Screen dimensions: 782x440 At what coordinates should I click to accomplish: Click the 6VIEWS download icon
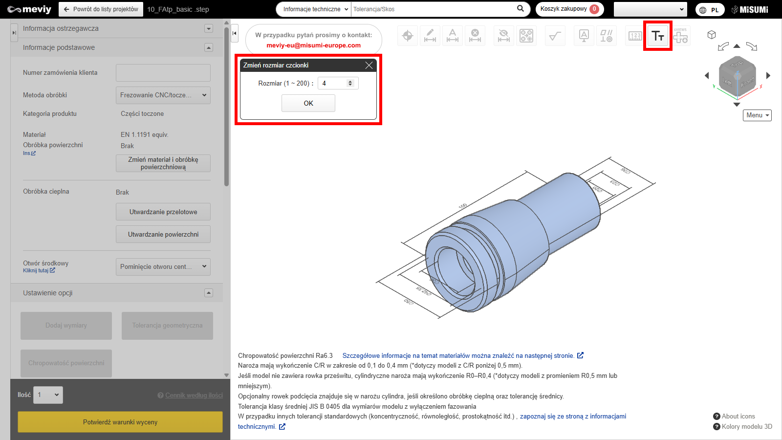click(681, 36)
